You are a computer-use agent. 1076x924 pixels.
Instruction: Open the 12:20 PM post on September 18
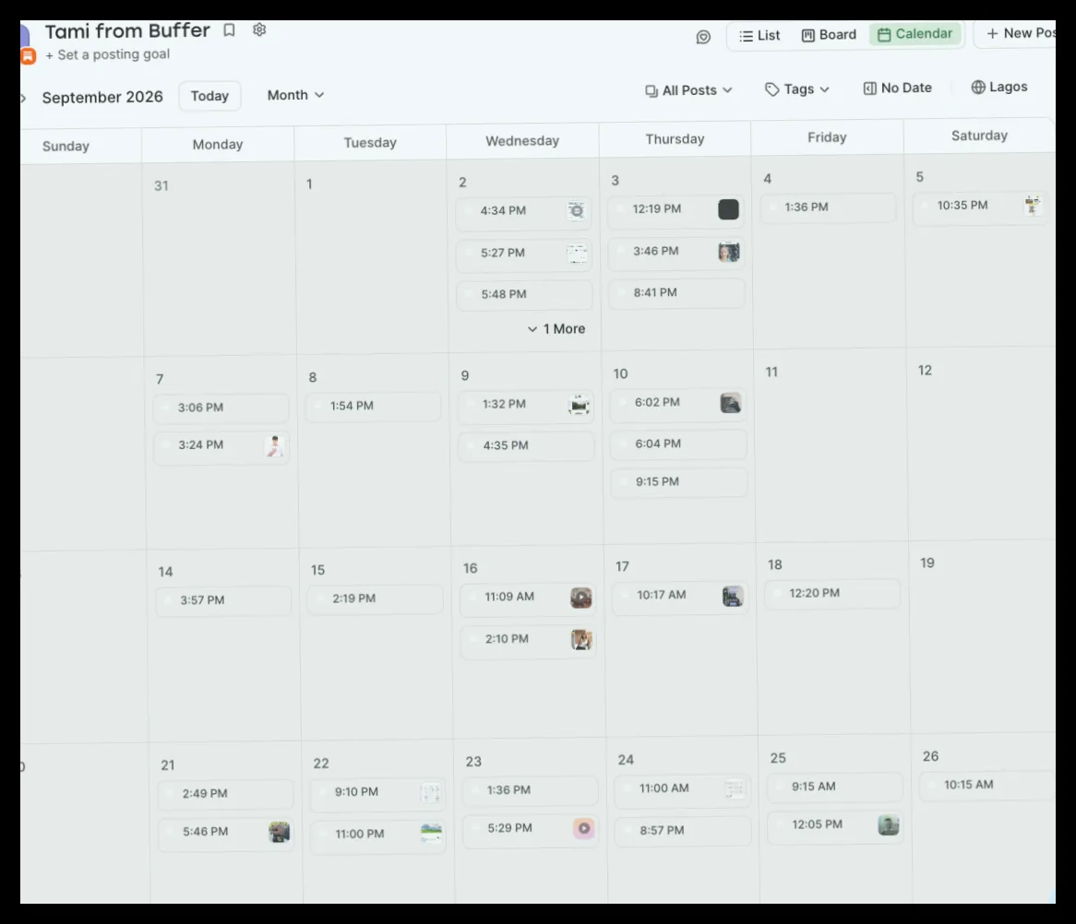pyautogui.click(x=832, y=593)
